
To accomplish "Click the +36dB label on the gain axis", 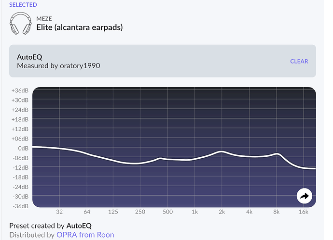I will (20, 90).
